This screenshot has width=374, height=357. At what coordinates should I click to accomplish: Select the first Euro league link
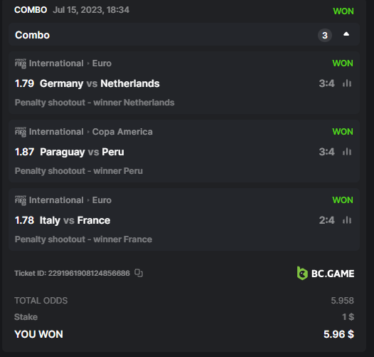click(x=102, y=63)
